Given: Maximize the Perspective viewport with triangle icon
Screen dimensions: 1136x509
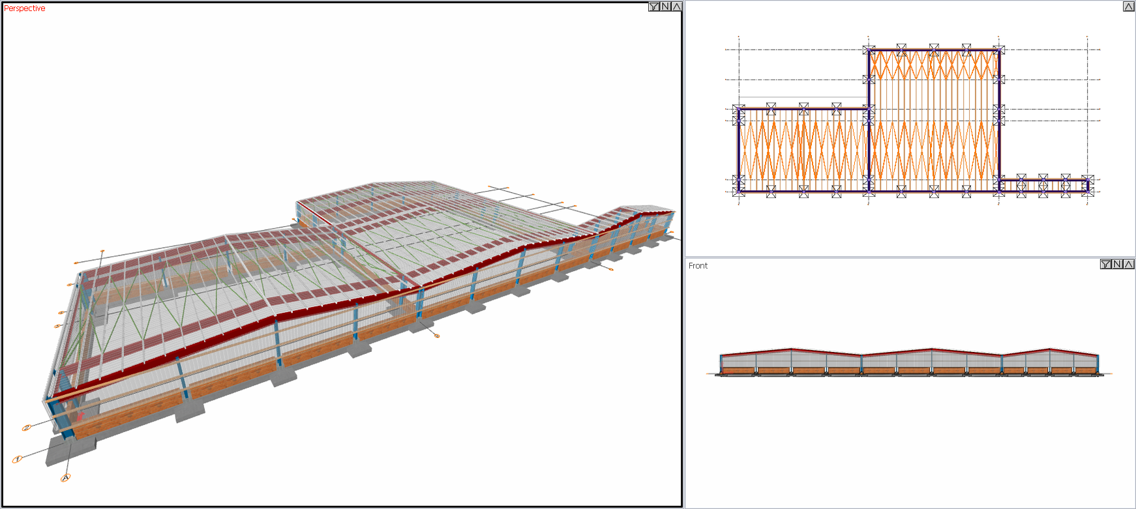Looking at the screenshot, I should 676,7.
